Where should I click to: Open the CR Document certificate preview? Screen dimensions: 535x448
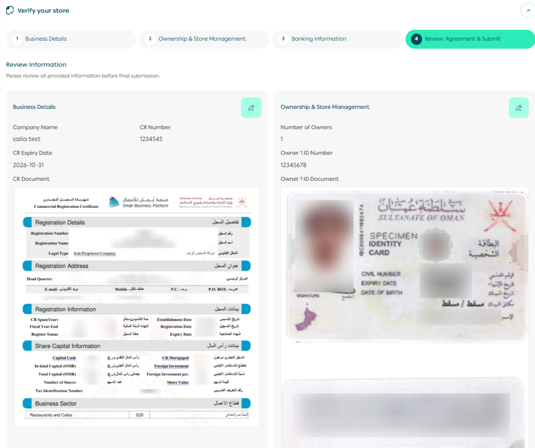[137, 307]
